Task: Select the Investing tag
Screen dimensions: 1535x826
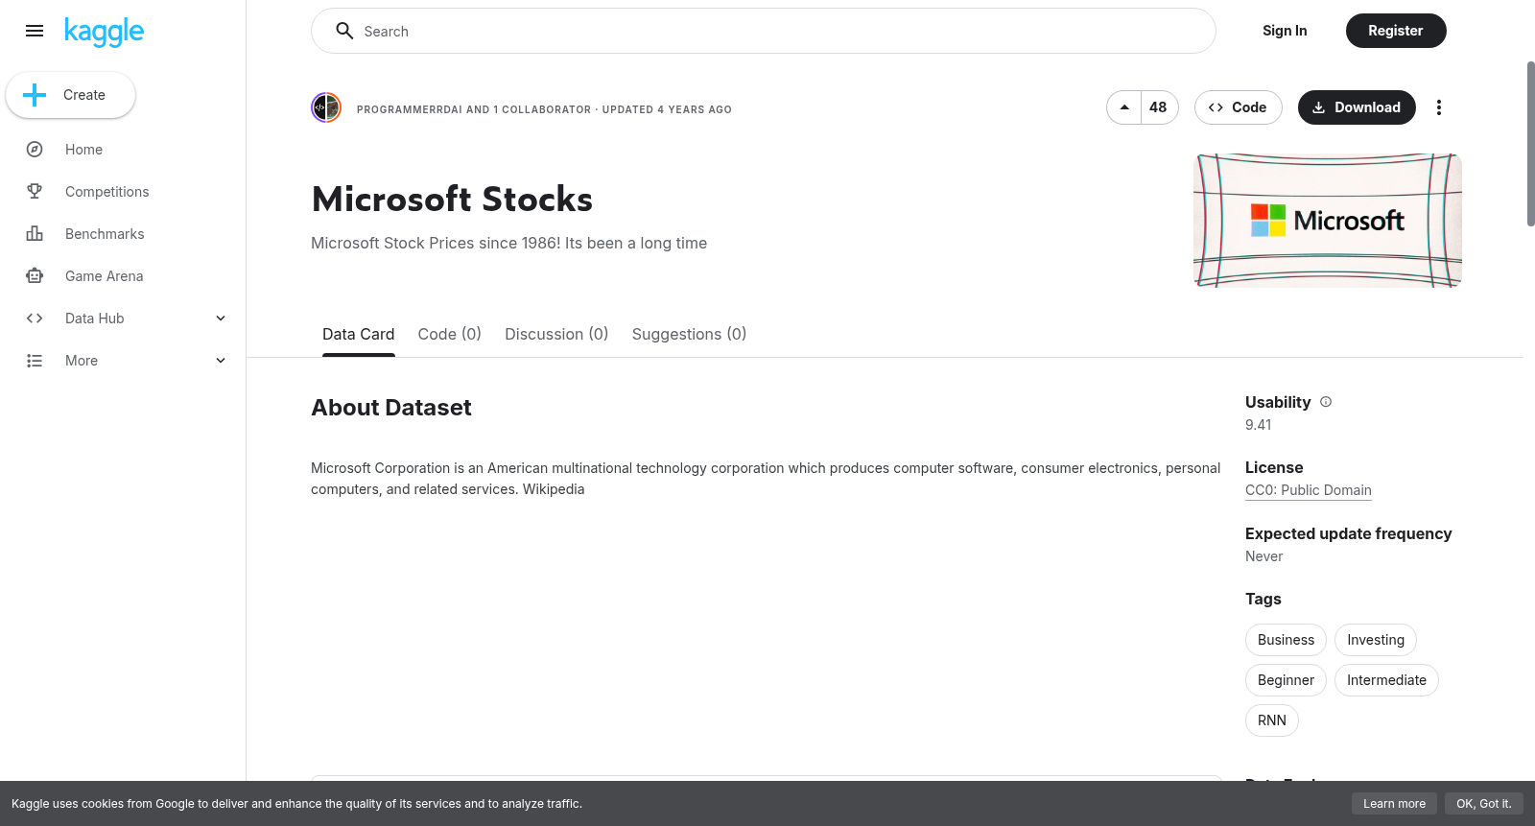Action: pos(1376,640)
